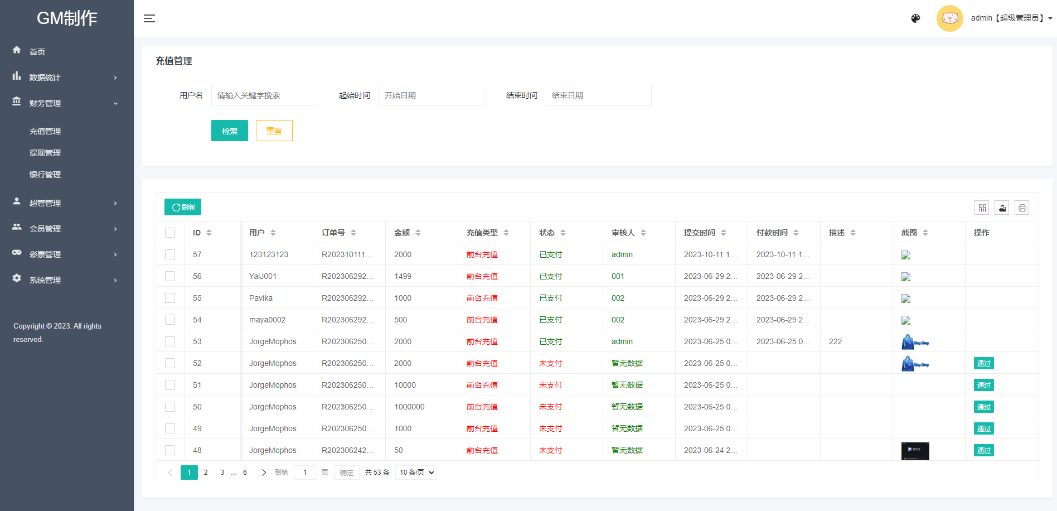Screen dimensions: 1057x511
Task: Click the column filter grid icon
Action: pyautogui.click(x=982, y=208)
